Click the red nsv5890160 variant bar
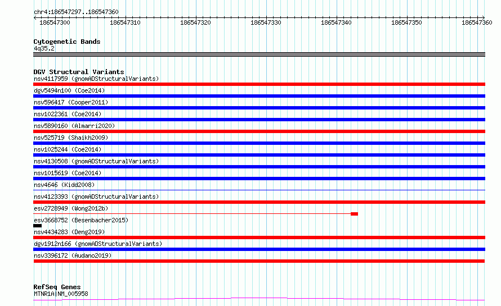Viewport: 501px width, 306px height. tap(259, 131)
